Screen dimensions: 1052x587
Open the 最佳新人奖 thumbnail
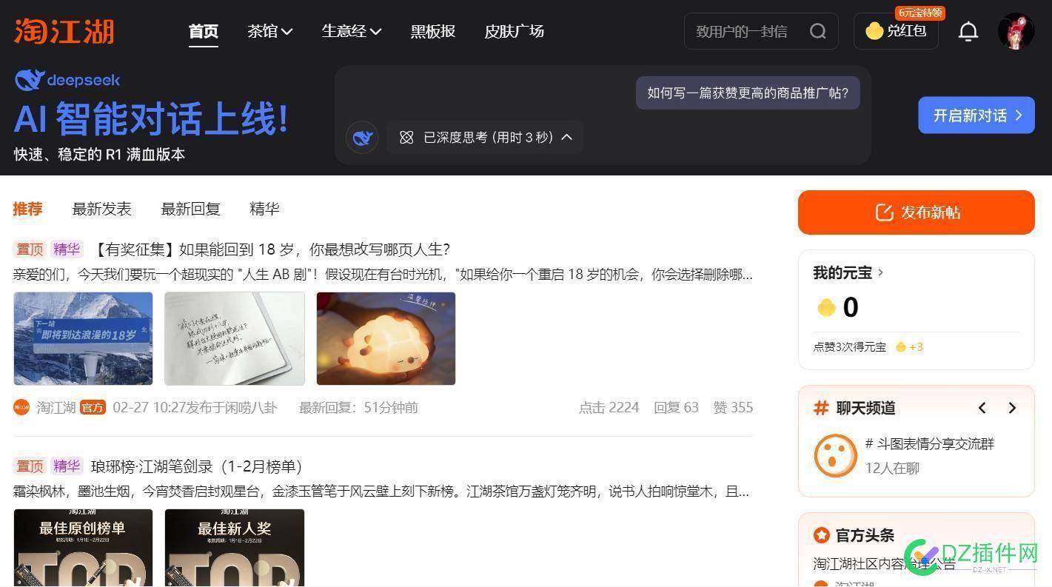[x=235, y=548]
